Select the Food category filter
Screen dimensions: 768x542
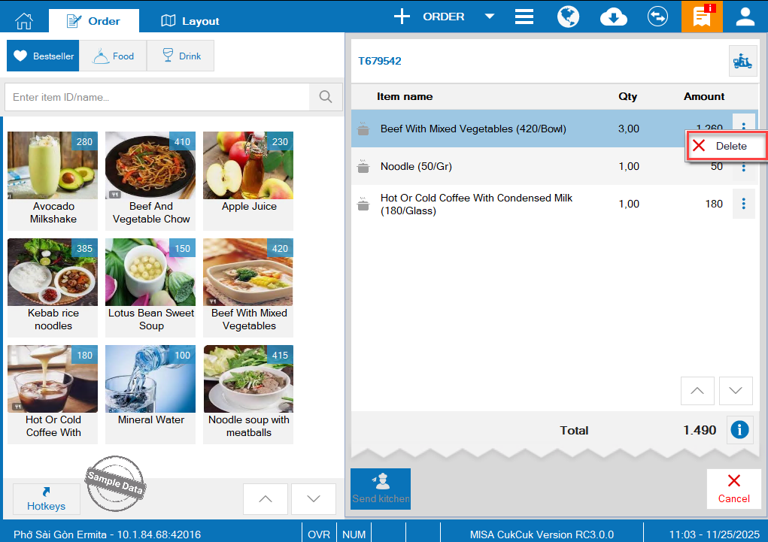click(113, 56)
